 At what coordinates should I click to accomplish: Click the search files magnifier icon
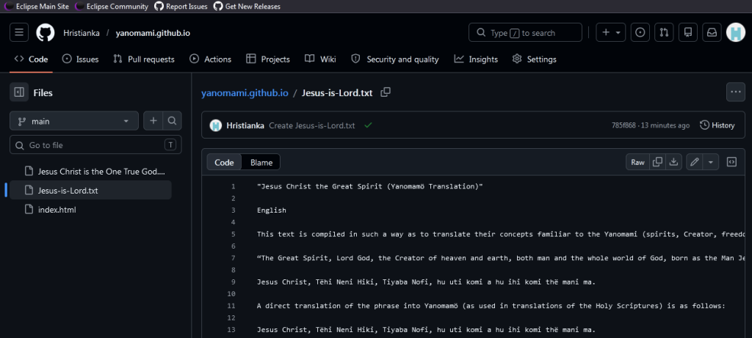tap(172, 121)
